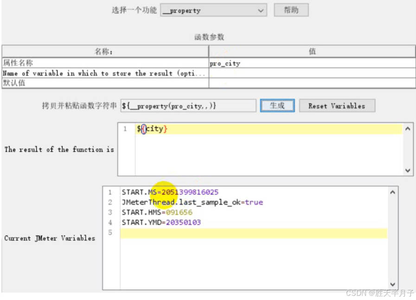This screenshot has width=416, height=300.
Task: Open the __property function dropdown
Action: tap(213, 10)
